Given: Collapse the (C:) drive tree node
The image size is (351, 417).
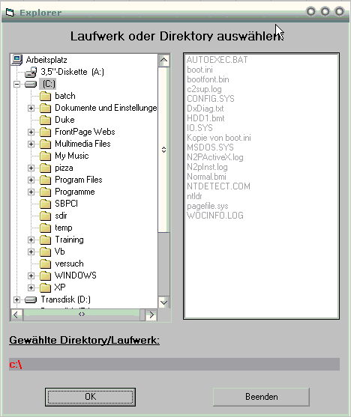Looking at the screenshot, I should tap(16, 85).
